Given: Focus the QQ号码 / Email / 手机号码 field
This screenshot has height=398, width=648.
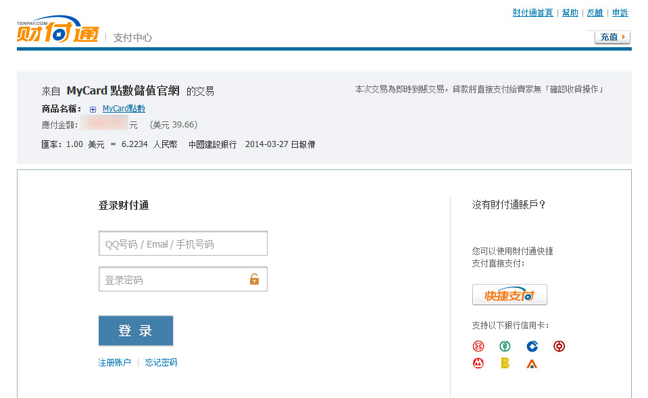Looking at the screenshot, I should (183, 244).
